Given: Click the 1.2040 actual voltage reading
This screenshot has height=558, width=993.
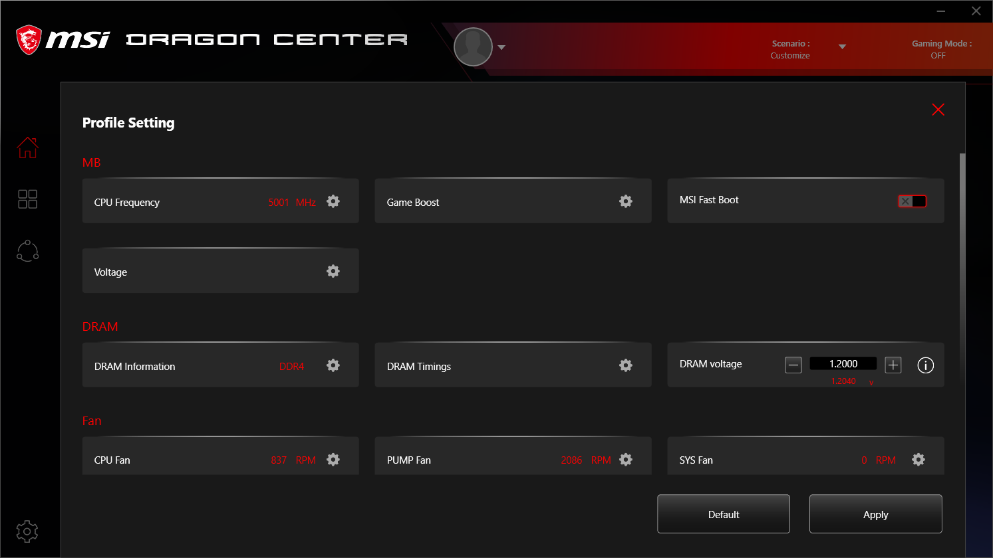Looking at the screenshot, I should [843, 381].
